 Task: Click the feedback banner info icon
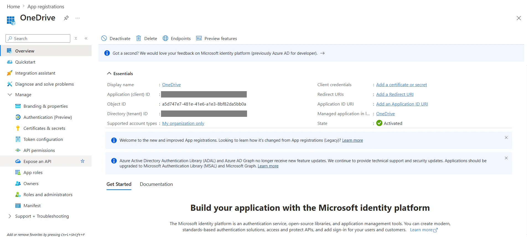tap(107, 53)
